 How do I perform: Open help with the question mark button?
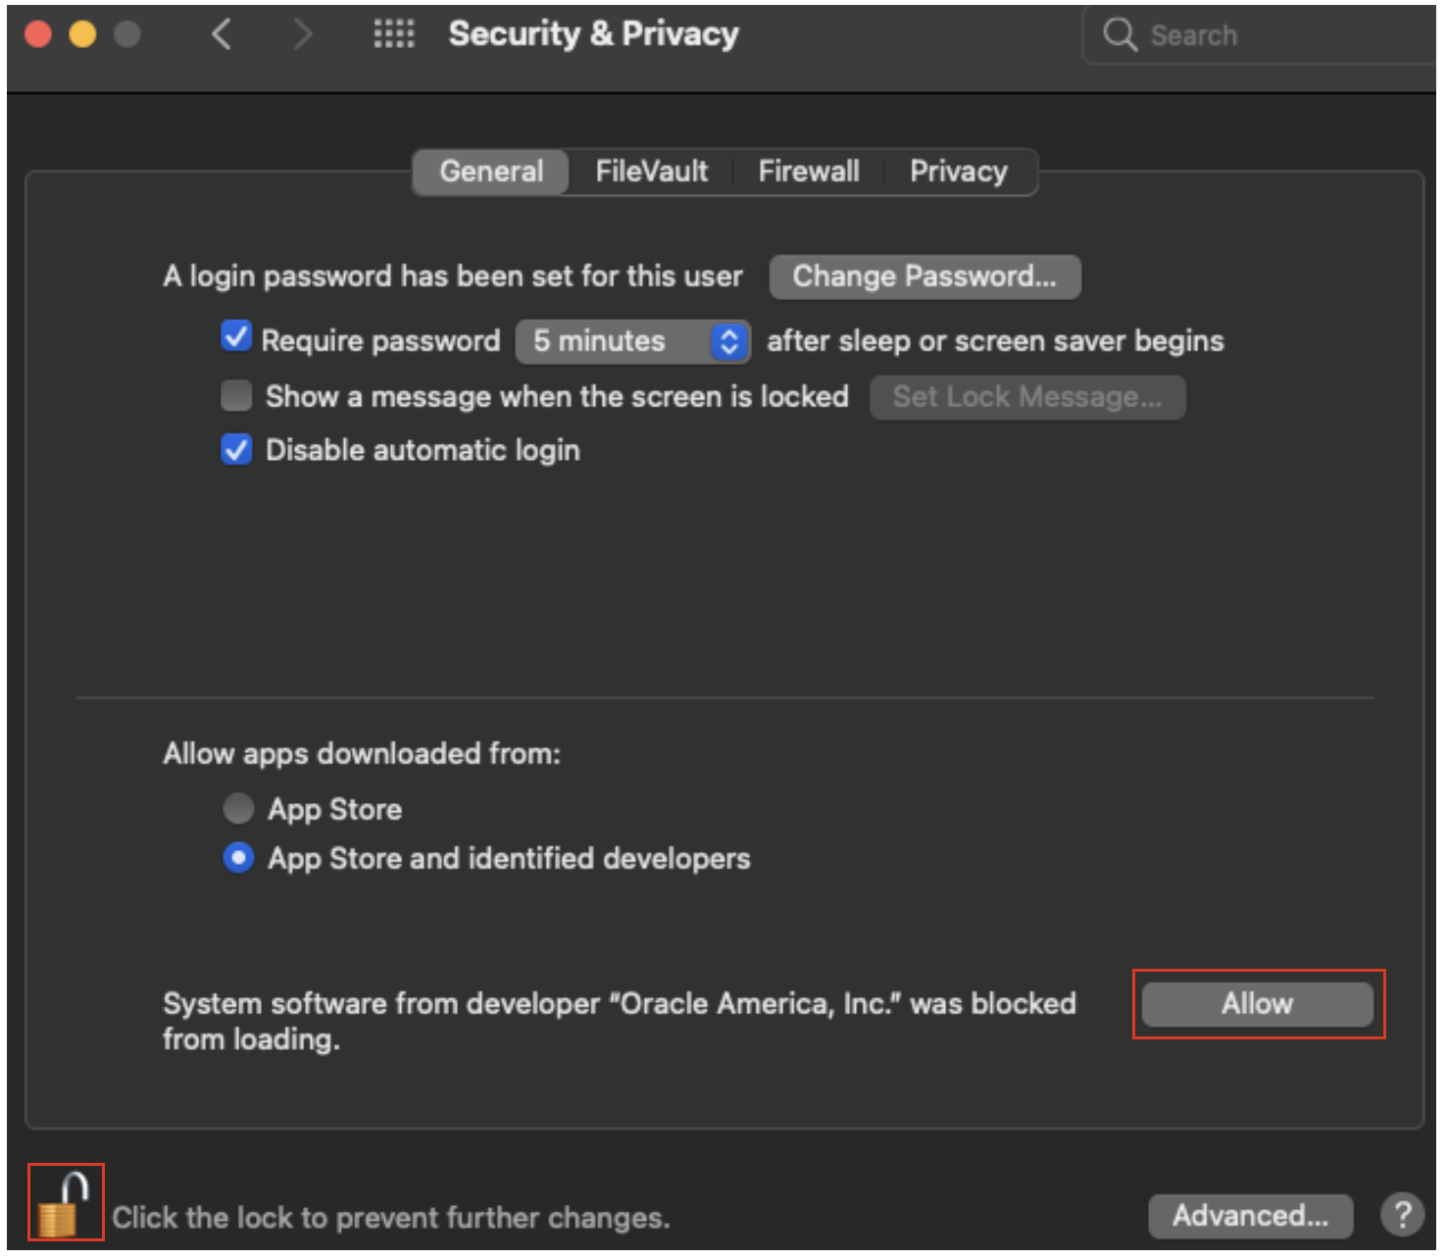pyautogui.click(x=1402, y=1215)
